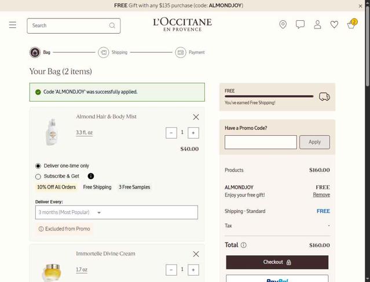Click the Total $160.00 amount
370x282 pixels.
[320, 245]
